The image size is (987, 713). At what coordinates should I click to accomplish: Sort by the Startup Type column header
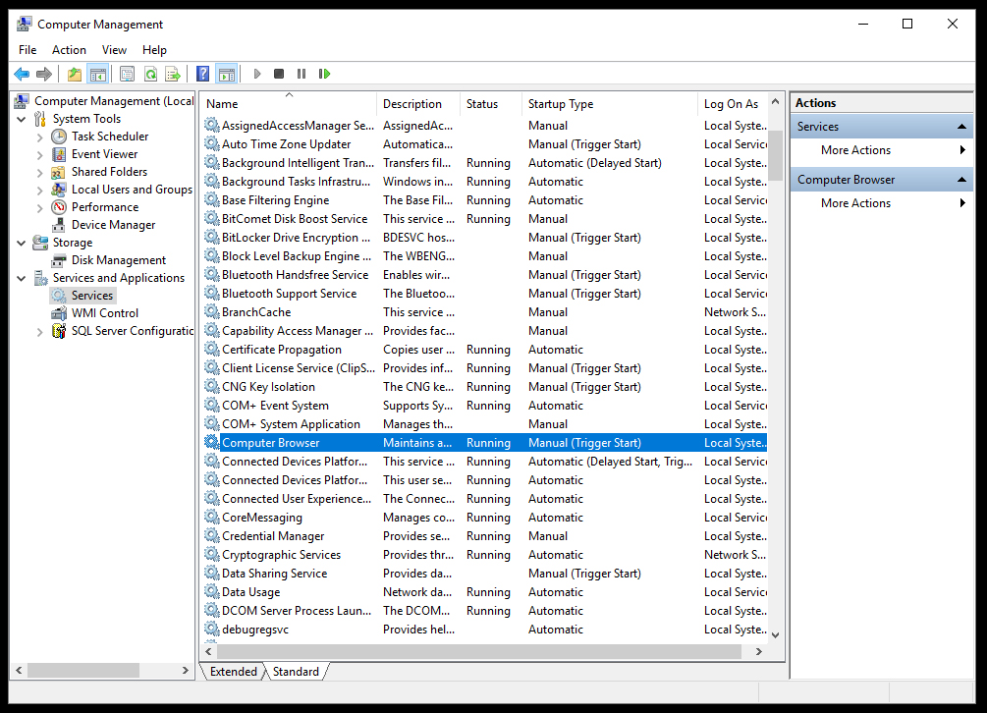[609, 104]
